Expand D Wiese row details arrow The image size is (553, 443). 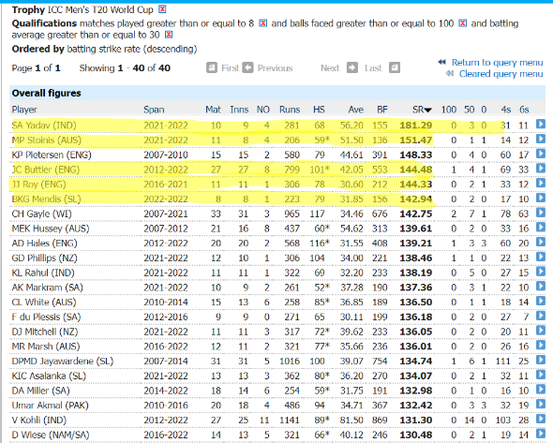pyautogui.click(x=541, y=434)
